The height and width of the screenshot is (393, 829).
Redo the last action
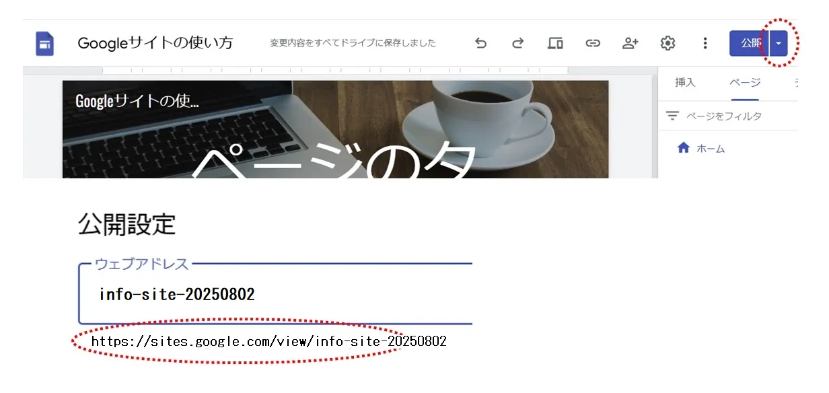[x=517, y=43]
